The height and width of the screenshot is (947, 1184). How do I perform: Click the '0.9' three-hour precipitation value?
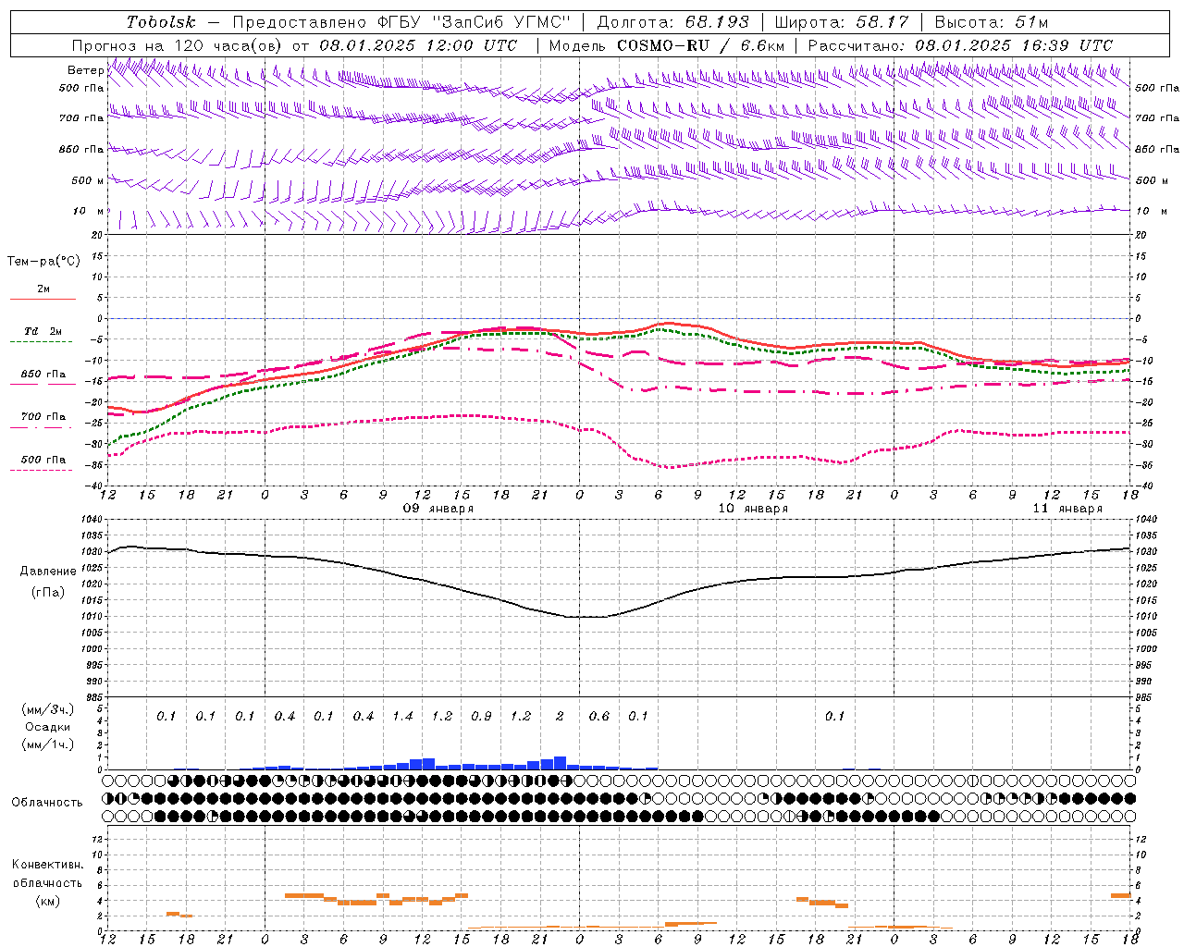[481, 716]
